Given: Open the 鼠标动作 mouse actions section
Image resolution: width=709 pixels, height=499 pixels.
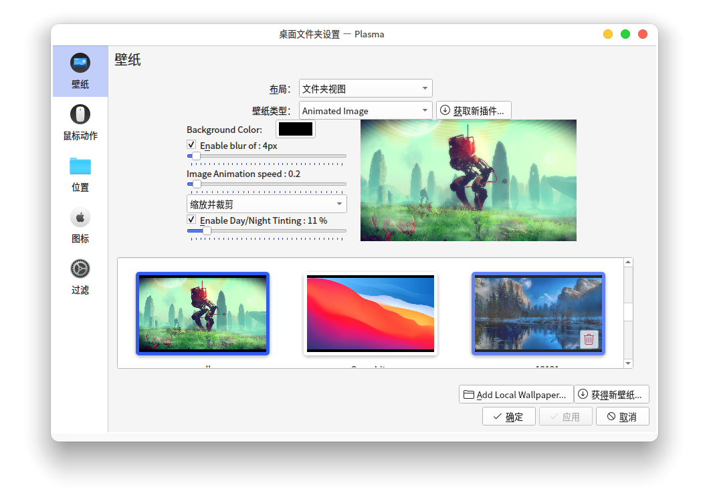Looking at the screenshot, I should tap(80, 123).
